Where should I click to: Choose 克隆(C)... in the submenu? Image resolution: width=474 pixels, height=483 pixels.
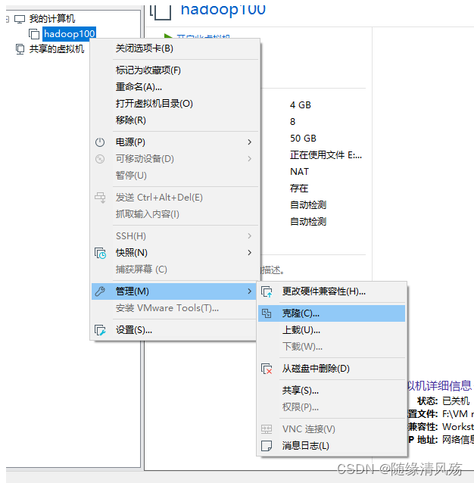pos(332,313)
